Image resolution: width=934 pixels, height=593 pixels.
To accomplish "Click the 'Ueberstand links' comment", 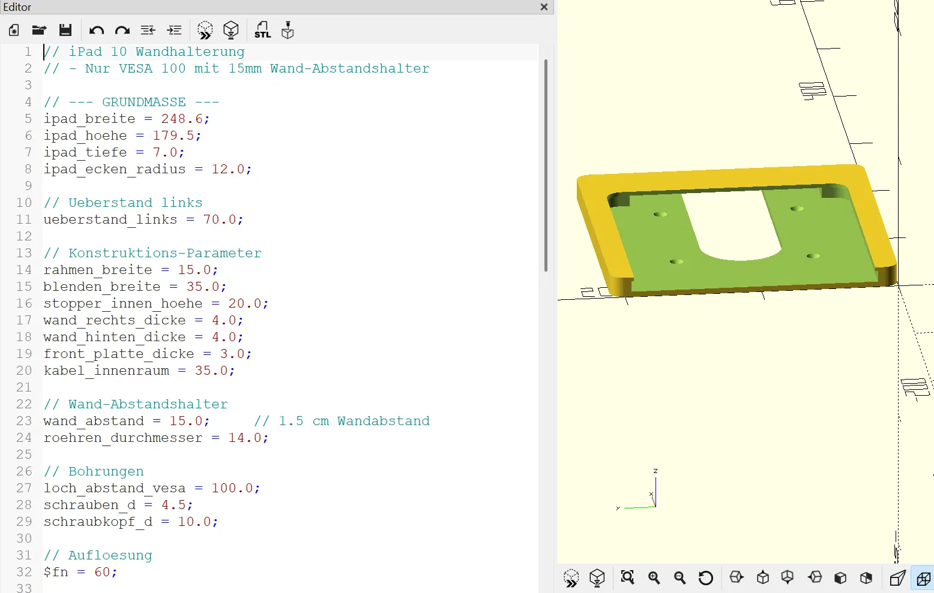I will point(123,203).
